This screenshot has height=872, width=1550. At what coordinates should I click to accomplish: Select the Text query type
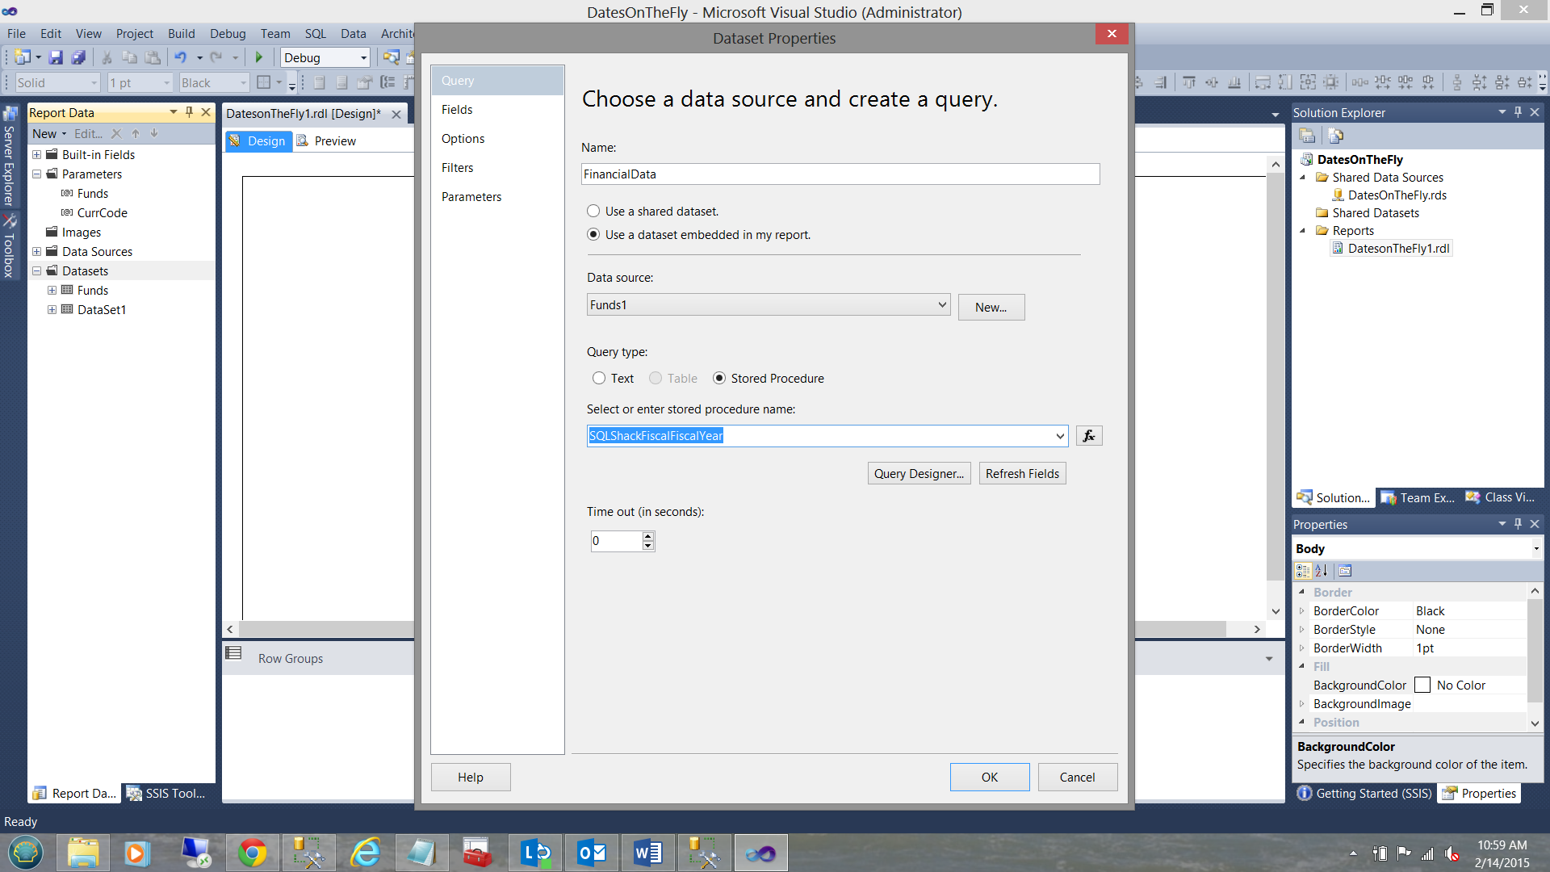pyautogui.click(x=599, y=379)
